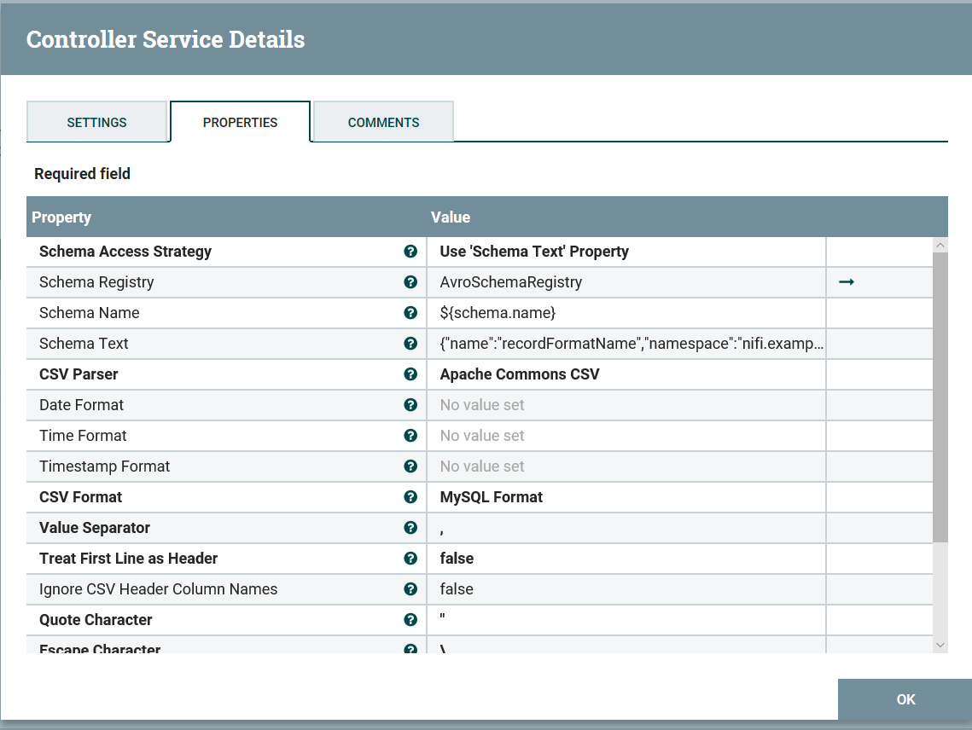Toggle Ignore CSV Header Column Names value

626,589
